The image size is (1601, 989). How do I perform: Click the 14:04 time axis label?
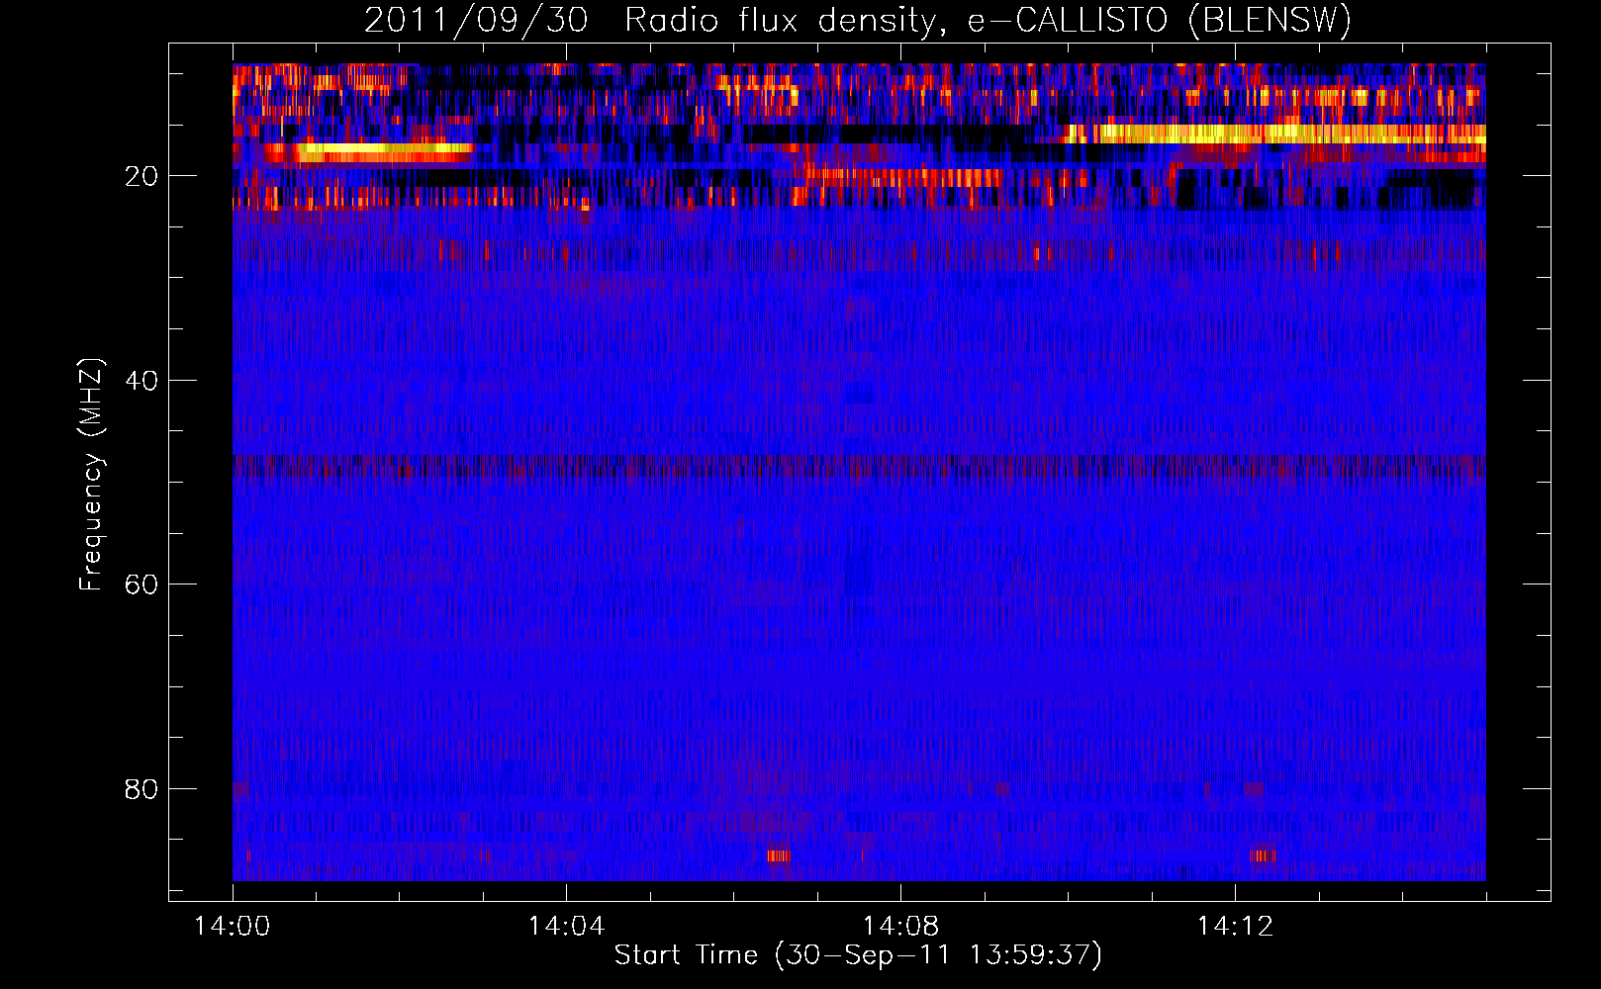pyautogui.click(x=566, y=927)
